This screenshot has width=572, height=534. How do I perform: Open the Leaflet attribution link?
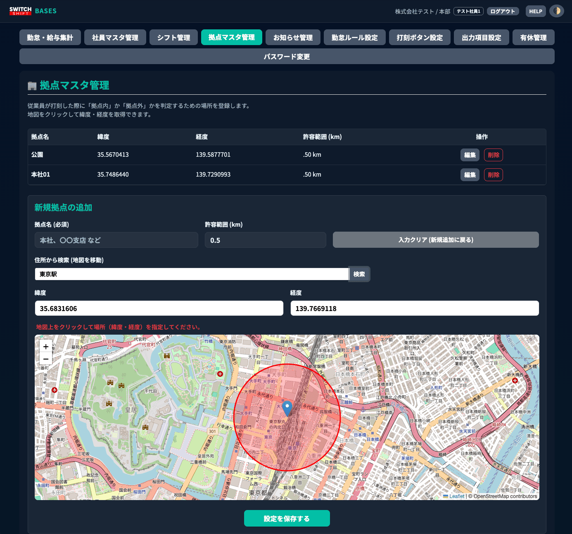(x=456, y=496)
